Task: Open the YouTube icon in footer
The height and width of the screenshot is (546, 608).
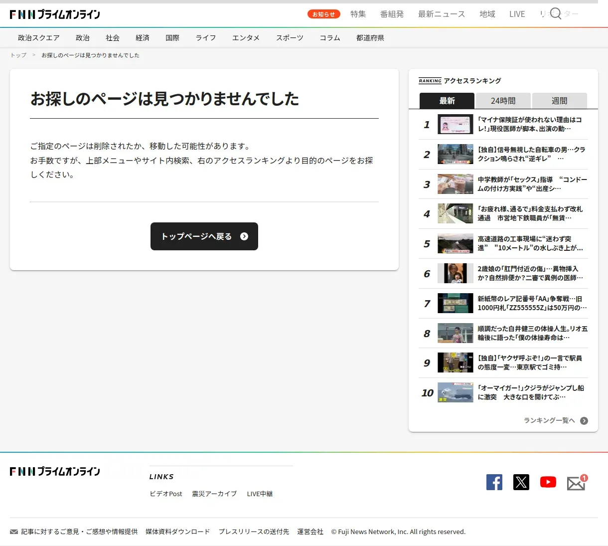Action: tap(548, 482)
